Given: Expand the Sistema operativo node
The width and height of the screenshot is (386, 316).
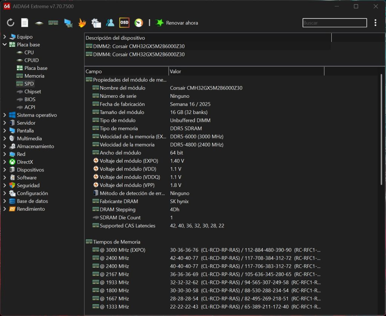Looking at the screenshot, I should (x=5, y=115).
